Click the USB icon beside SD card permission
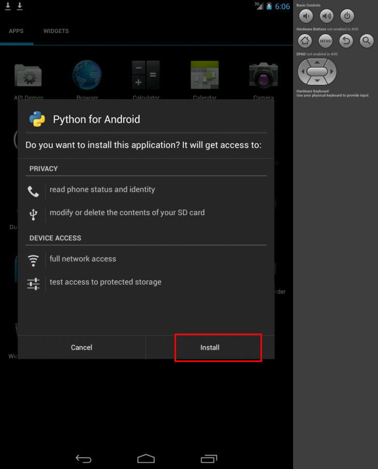The width and height of the screenshot is (378, 469). (33, 215)
